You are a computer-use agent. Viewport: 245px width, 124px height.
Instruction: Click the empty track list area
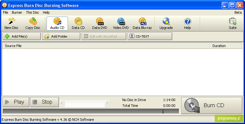tap(122, 72)
